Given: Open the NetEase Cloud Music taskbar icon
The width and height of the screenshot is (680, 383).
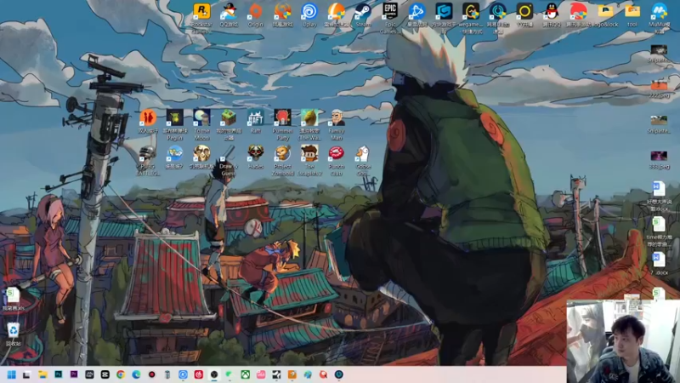Looking at the screenshot, I should 199,374.
